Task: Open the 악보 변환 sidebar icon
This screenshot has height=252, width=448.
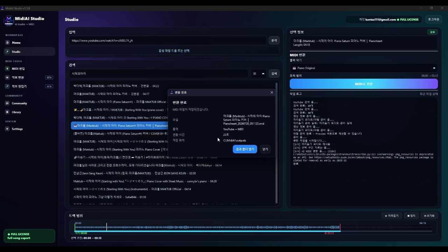Action: pyautogui.click(x=7, y=77)
